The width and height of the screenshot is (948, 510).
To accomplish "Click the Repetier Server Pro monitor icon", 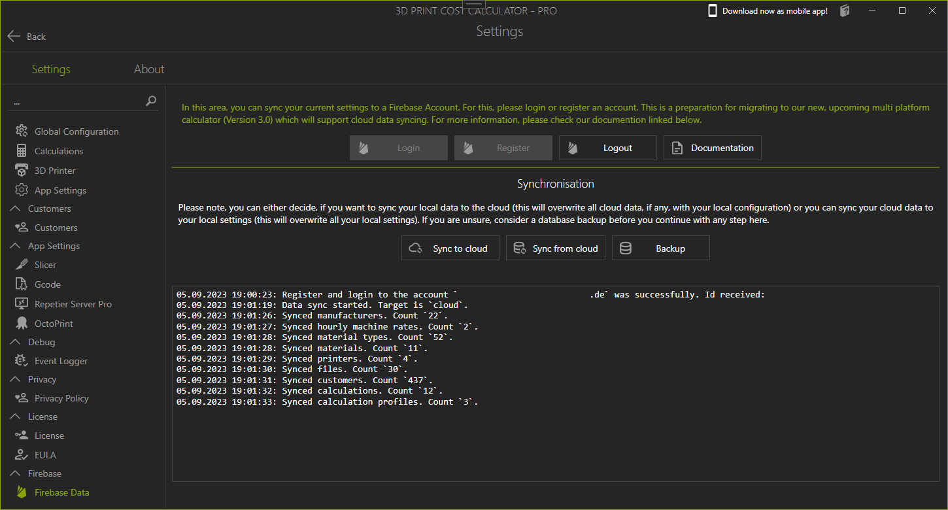I will 22,304.
